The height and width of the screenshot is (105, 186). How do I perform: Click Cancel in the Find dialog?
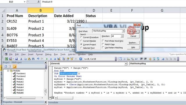click(x=133, y=36)
